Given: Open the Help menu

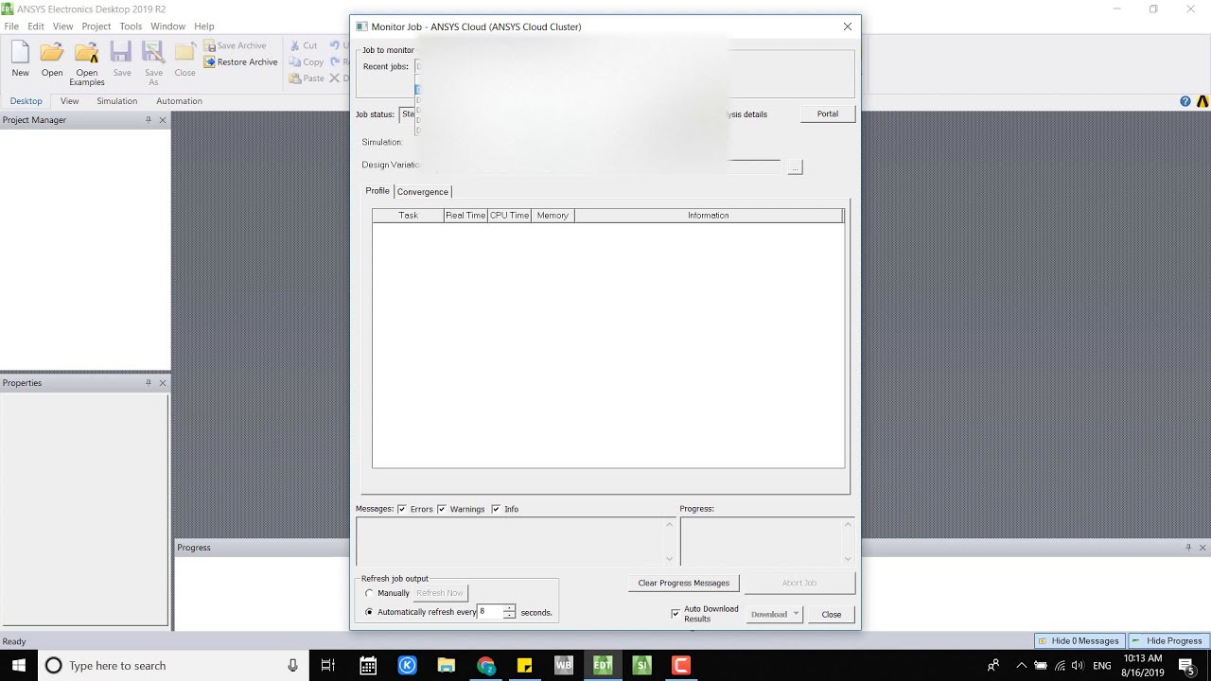Looking at the screenshot, I should coord(204,26).
